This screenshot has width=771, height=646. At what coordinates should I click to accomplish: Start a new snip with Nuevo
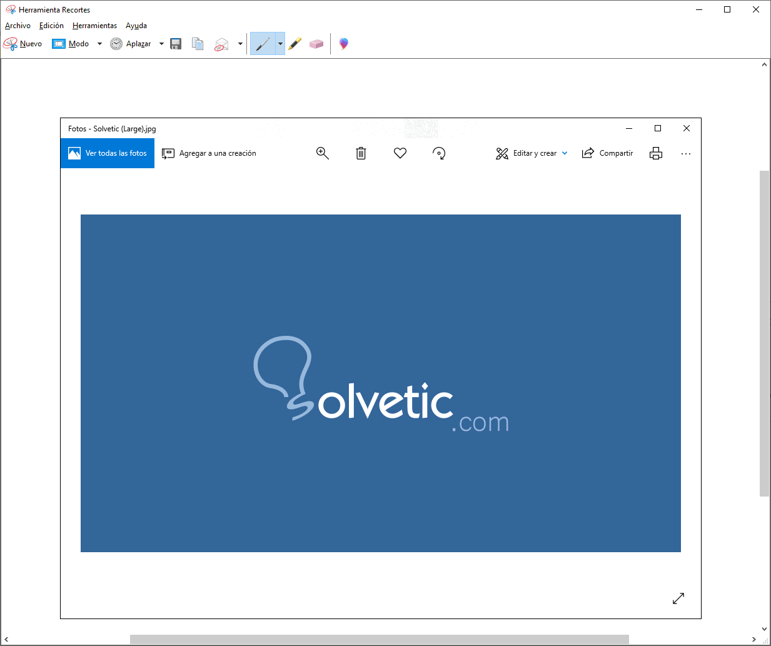click(x=23, y=44)
